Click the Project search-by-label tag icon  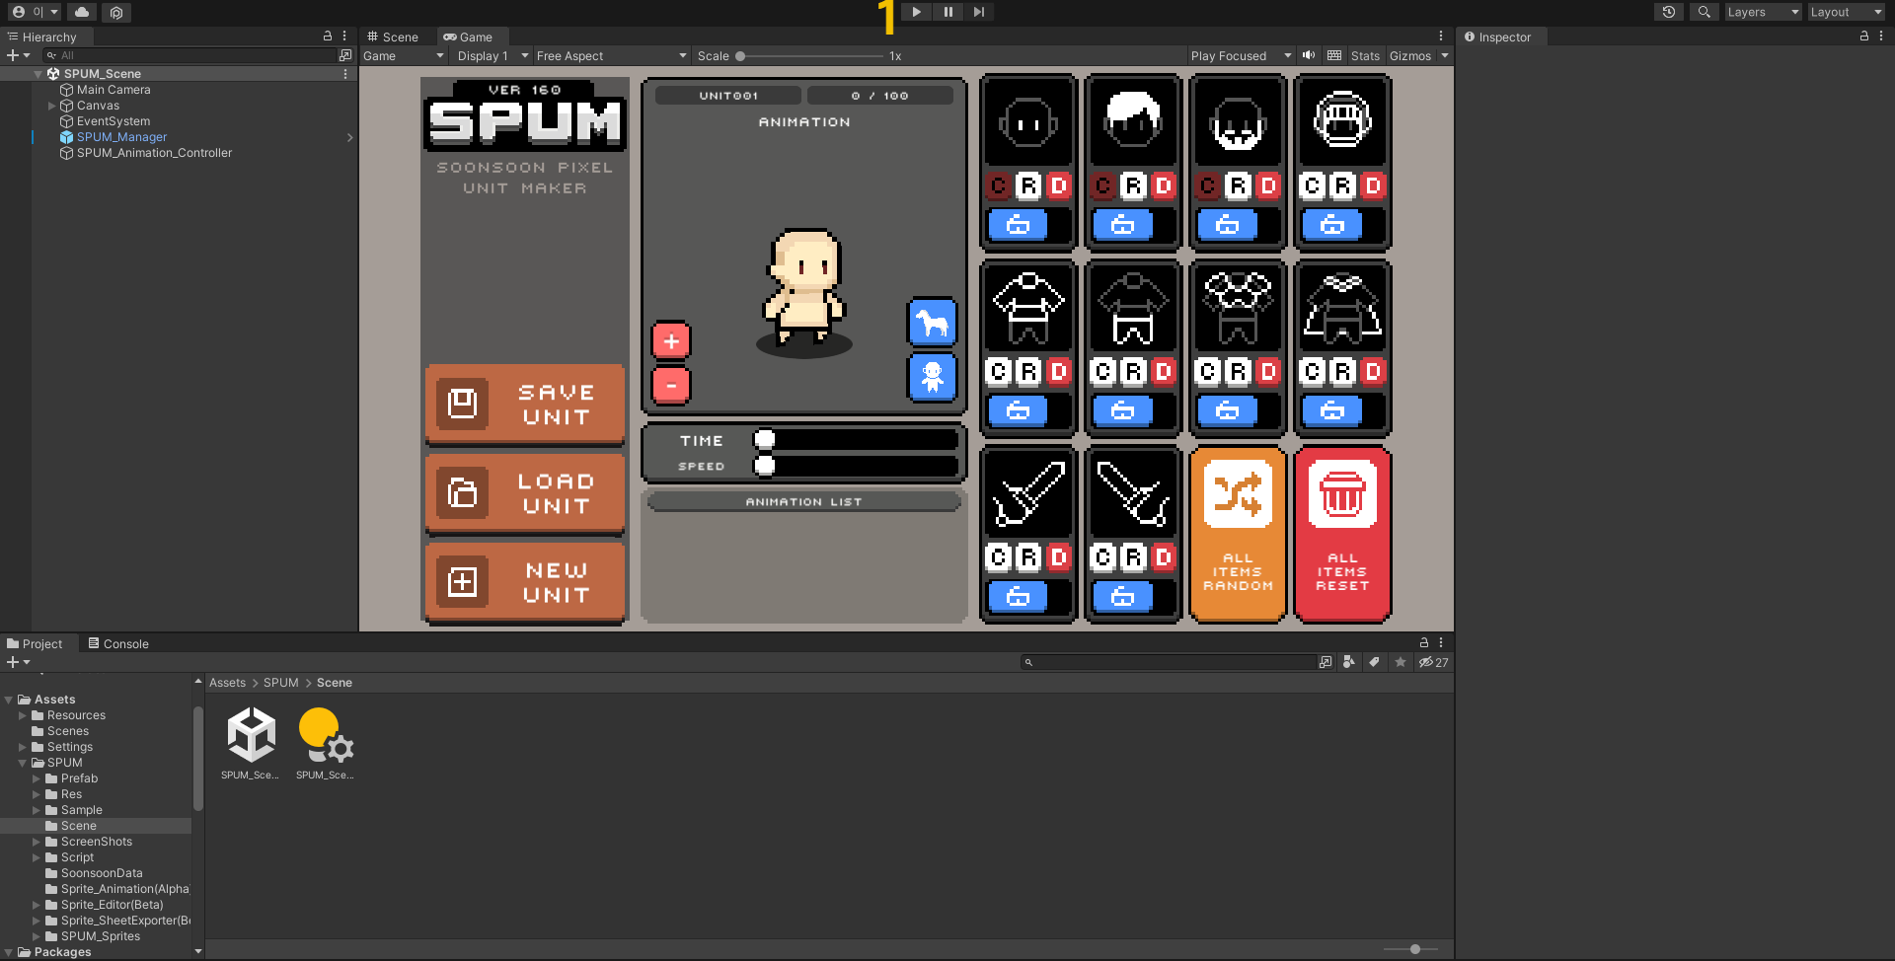[1374, 662]
